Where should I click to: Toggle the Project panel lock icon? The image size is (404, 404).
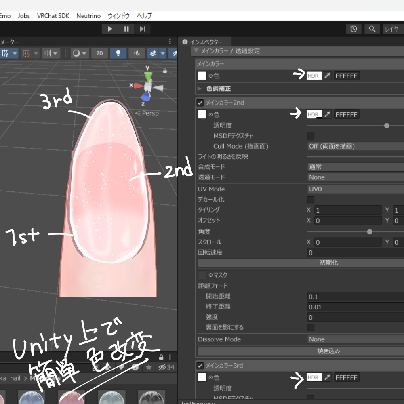click(x=161, y=357)
